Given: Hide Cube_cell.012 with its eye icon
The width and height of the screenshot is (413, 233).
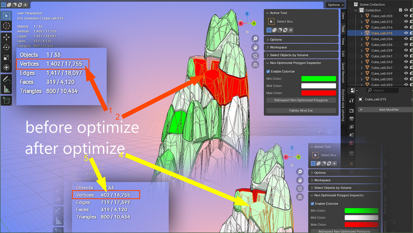Looking at the screenshot, I should point(406,22).
